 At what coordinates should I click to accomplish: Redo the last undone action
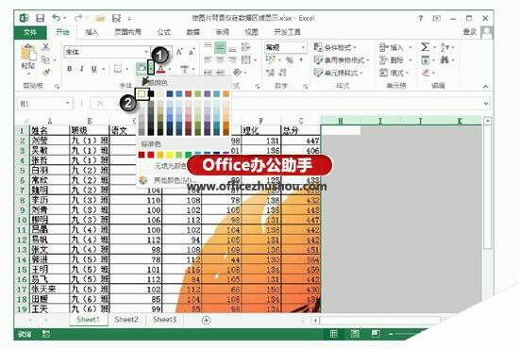pyautogui.click(x=78, y=18)
